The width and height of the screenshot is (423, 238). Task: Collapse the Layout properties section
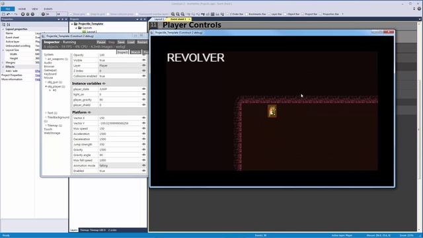point(3,29)
